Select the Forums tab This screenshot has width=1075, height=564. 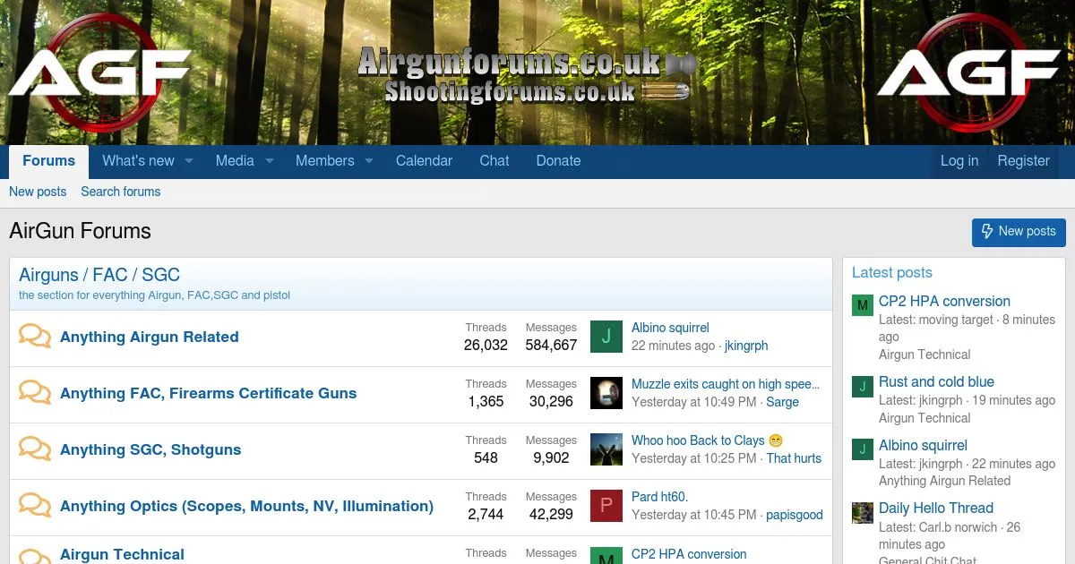pos(48,161)
